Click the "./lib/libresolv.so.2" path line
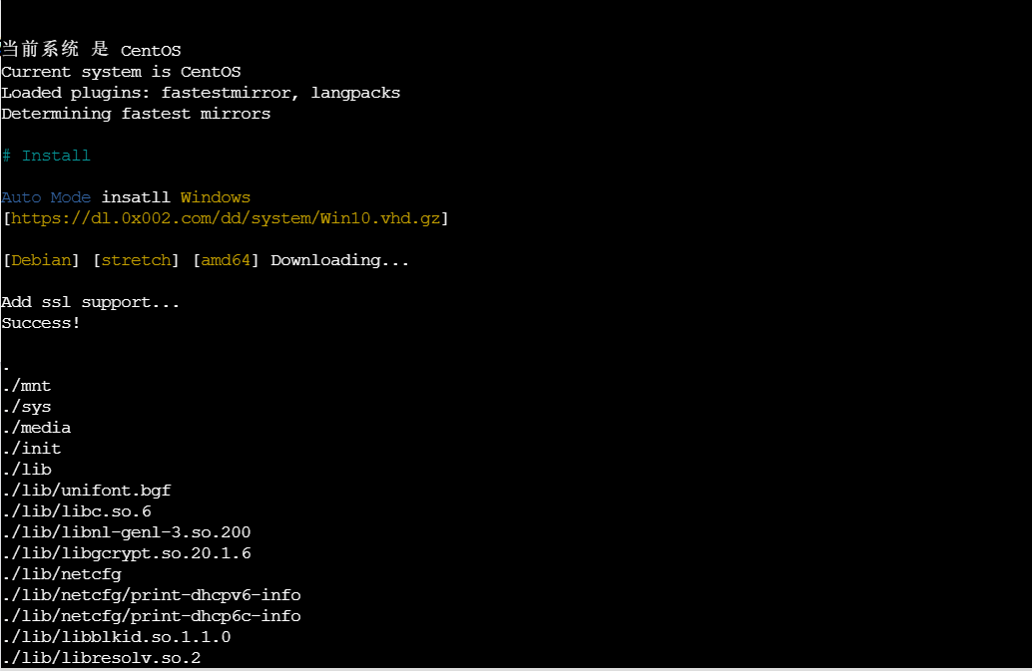The image size is (1032, 671). point(101,658)
